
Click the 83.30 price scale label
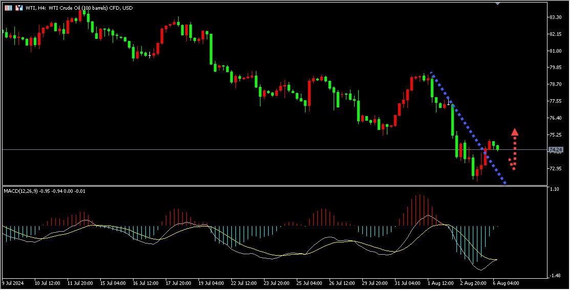click(555, 17)
